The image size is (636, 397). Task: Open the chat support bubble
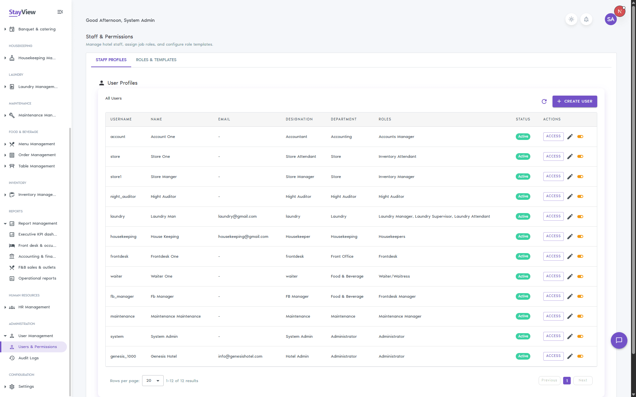point(619,340)
